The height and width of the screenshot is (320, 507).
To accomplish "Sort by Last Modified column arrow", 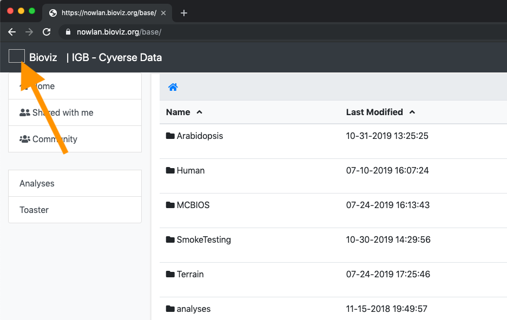I will pos(412,112).
